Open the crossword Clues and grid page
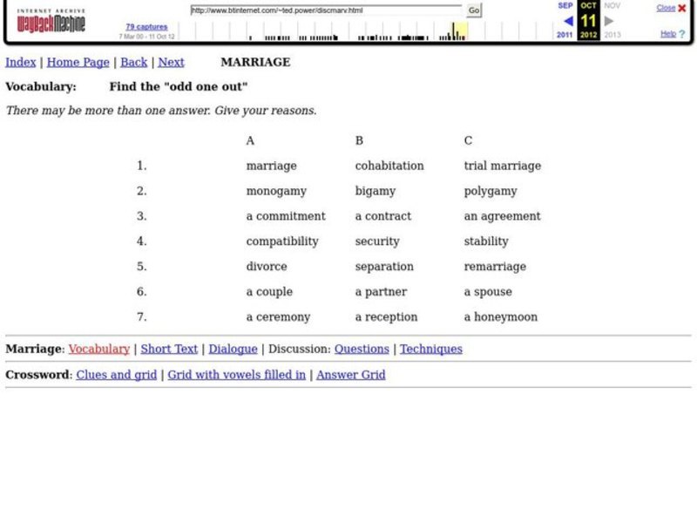Image resolution: width=697 pixels, height=523 pixels. point(116,374)
